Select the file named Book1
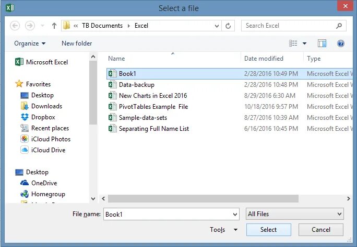This screenshot has height=247, width=357. coord(127,74)
